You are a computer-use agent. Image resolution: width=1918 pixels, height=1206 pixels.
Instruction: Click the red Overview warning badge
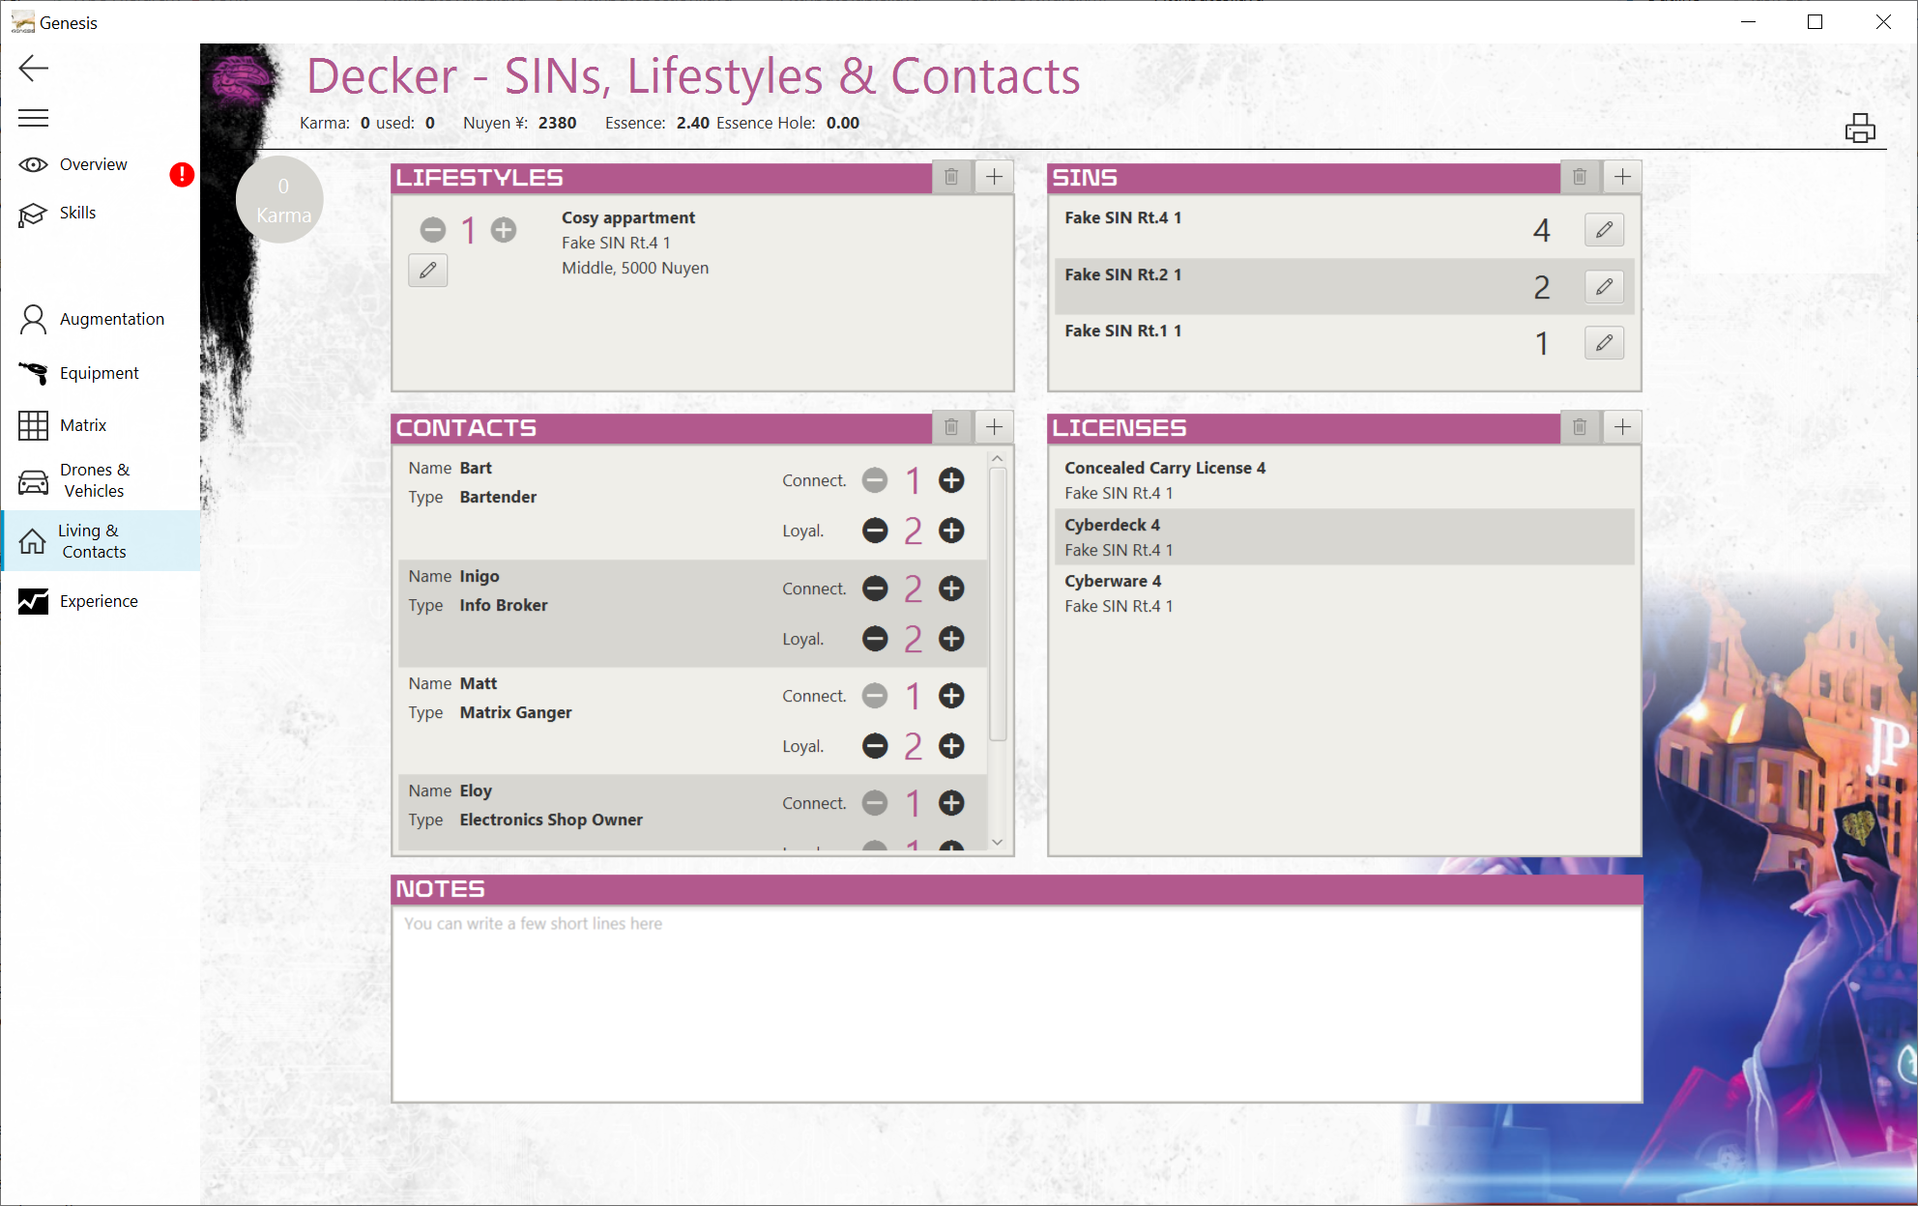tap(182, 175)
